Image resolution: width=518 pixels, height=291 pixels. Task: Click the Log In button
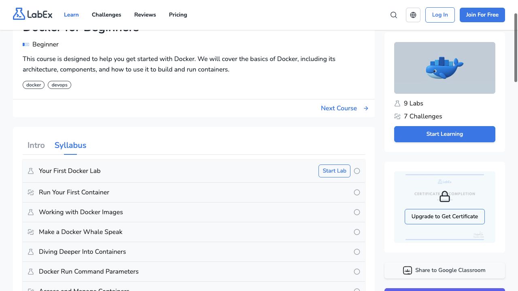point(440,15)
